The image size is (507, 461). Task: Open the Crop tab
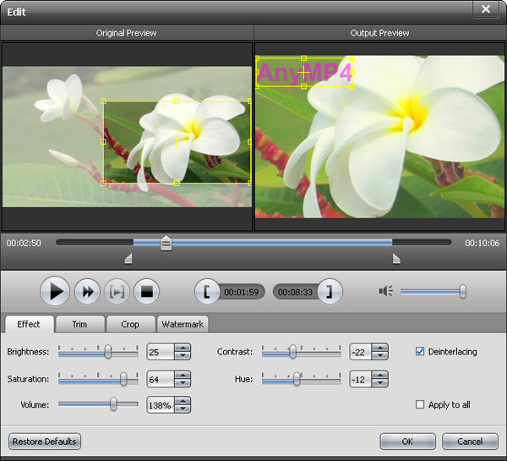pos(130,324)
